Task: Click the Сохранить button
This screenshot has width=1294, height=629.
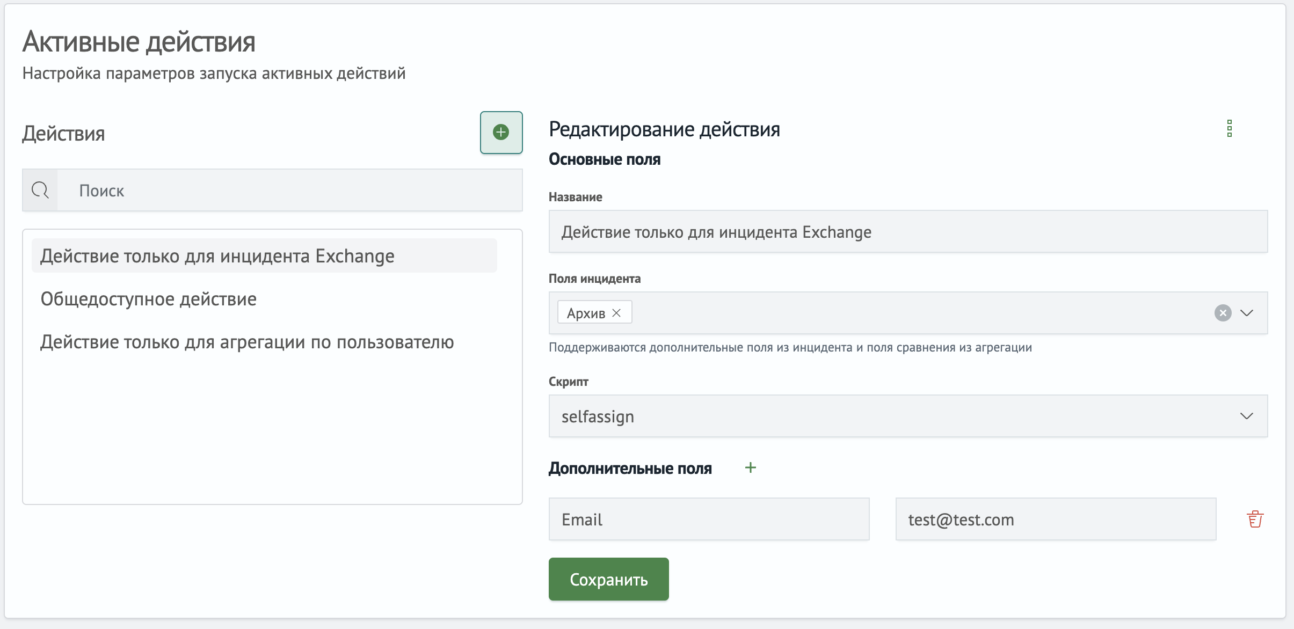Action: coord(608,579)
